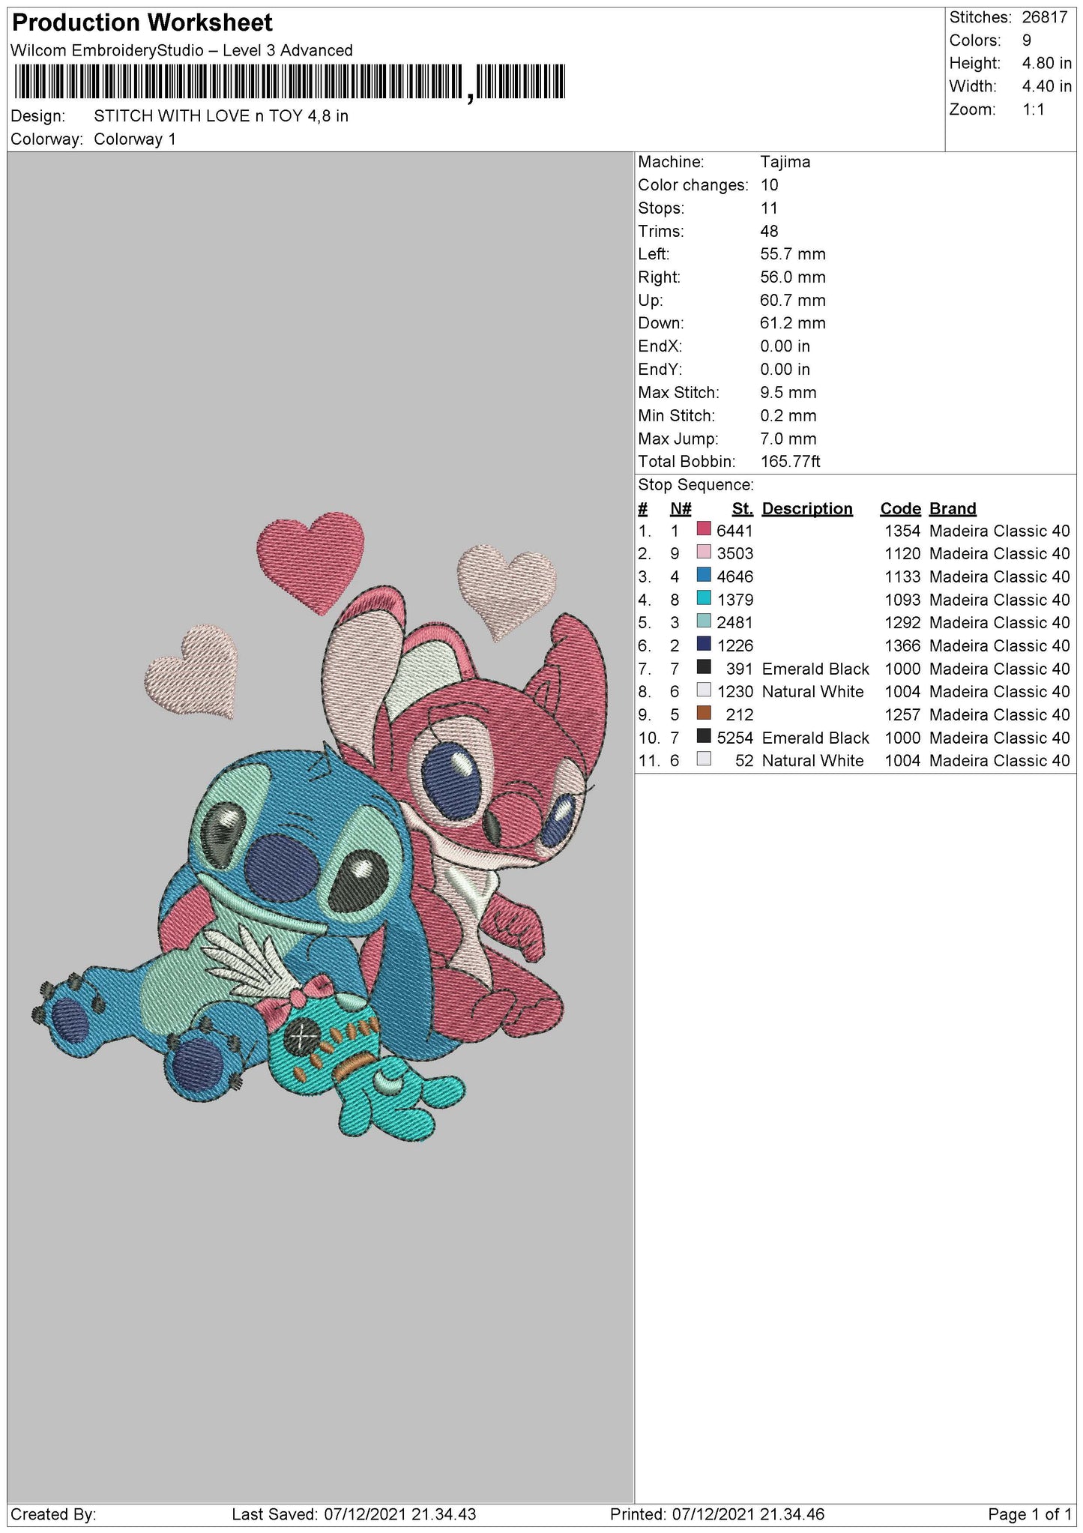Click the N# column header
This screenshot has height=1533, width=1083.
pyautogui.click(x=680, y=509)
